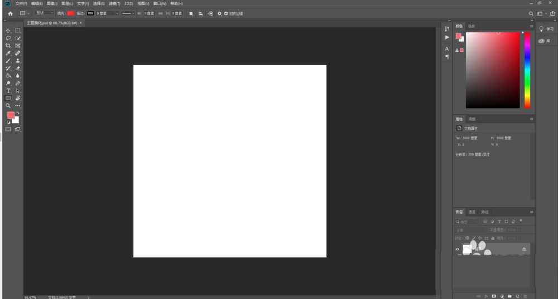Select the Rectangular Marquee tool
This screenshot has width=558, height=299.
point(18,31)
